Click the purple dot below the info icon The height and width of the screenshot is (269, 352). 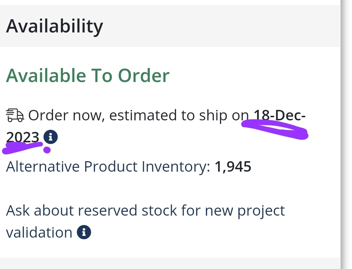coord(47,150)
